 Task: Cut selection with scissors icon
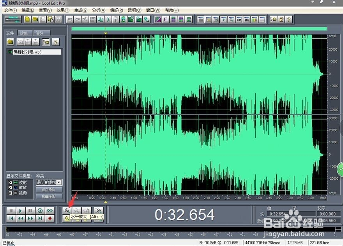point(108,20)
